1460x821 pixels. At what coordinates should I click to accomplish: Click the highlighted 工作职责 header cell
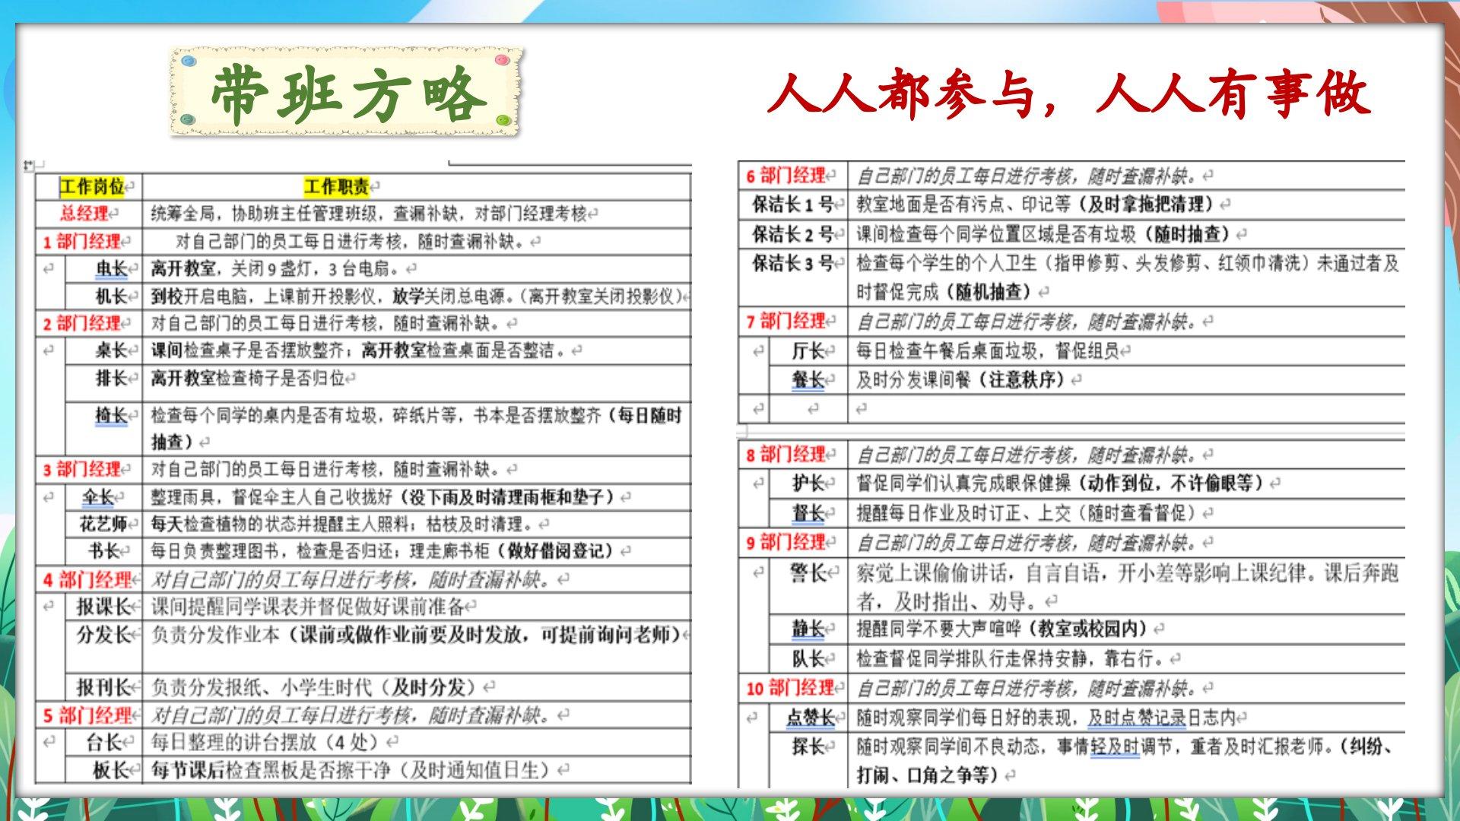pos(336,186)
